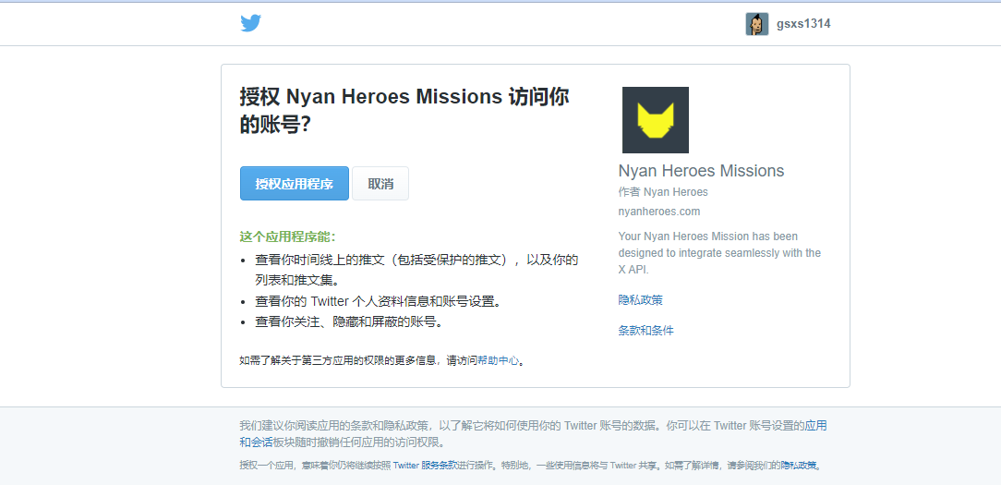
Task: Open the gsxs1314 profile avatar
Action: coord(757,24)
